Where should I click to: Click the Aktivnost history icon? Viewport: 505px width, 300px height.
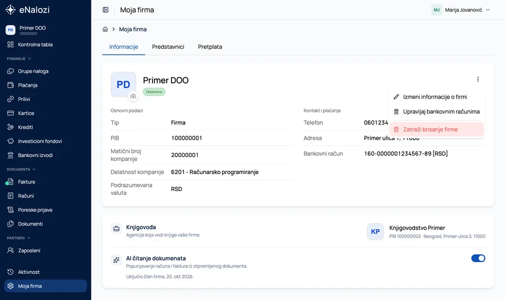click(11, 272)
